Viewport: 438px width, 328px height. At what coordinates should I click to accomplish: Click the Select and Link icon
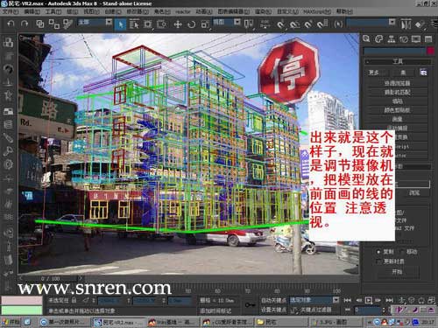pos(39,24)
